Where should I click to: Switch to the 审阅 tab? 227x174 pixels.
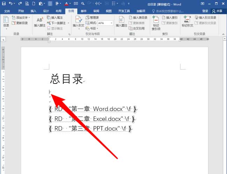pos(96,11)
